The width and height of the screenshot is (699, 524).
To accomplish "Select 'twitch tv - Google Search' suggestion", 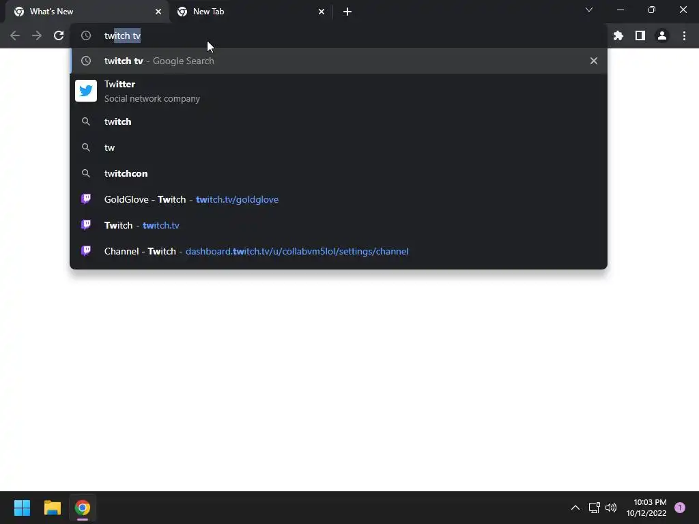I will pyautogui.click(x=339, y=61).
